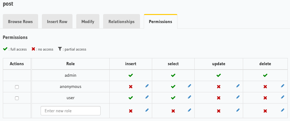Select the Permissions tab

point(161,22)
